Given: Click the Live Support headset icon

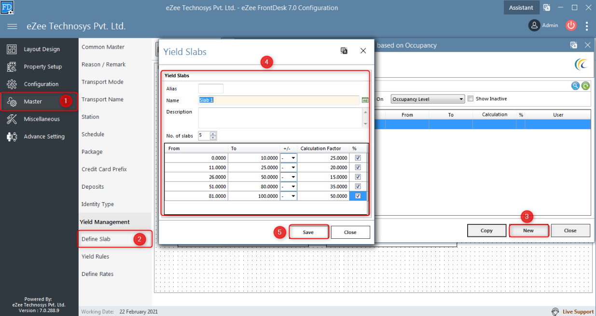Looking at the screenshot, I should tap(555, 312).
